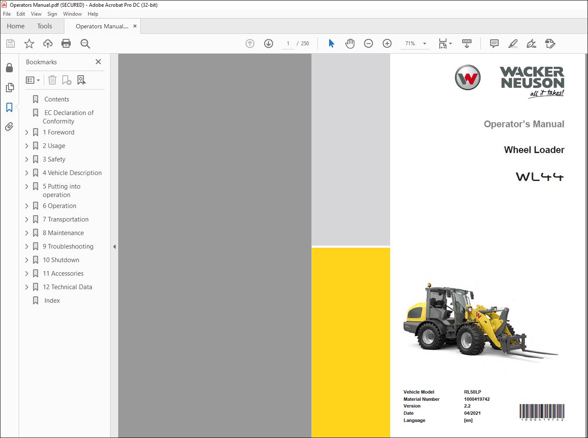Expand the 4 Vehicle Description bookmark
The image size is (588, 438).
click(27, 173)
